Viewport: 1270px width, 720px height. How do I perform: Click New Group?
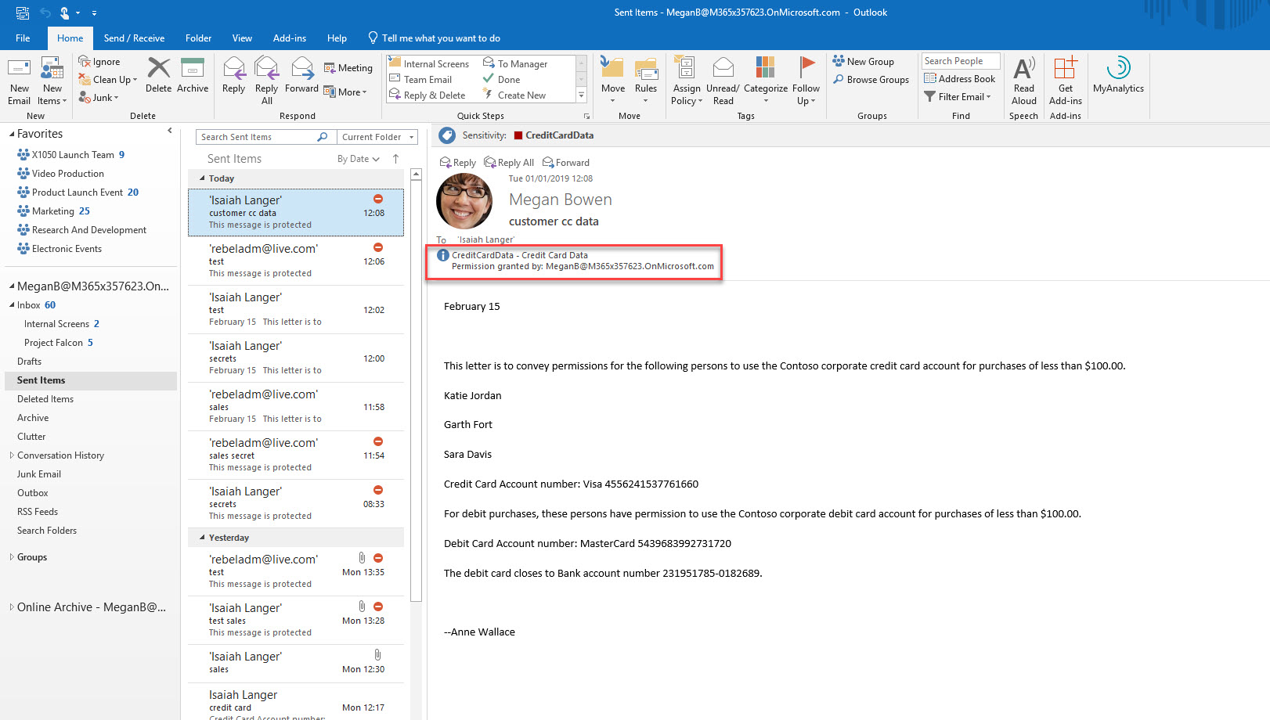tap(863, 62)
